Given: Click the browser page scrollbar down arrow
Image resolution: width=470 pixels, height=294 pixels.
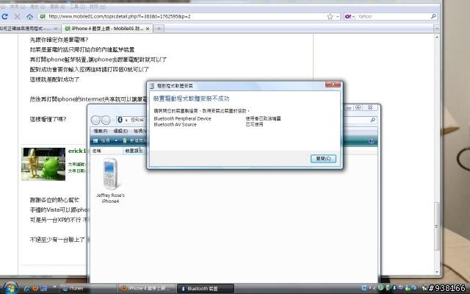Looking at the screenshot, I should (x=437, y=272).
